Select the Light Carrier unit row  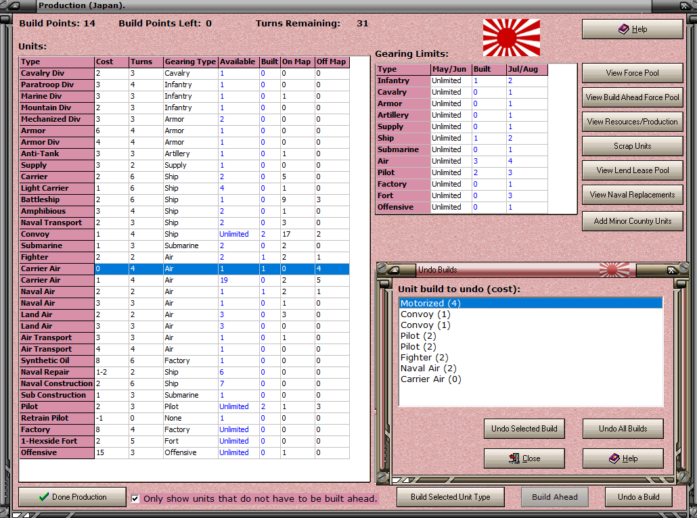click(185, 189)
